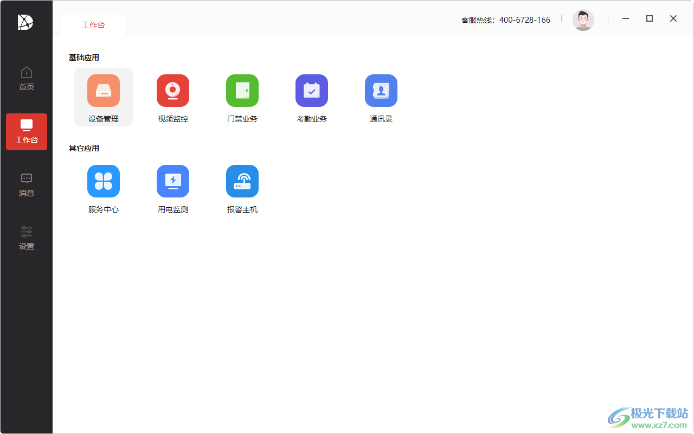
Task: Open 设置 settings in the sidebar
Action: (x=27, y=238)
